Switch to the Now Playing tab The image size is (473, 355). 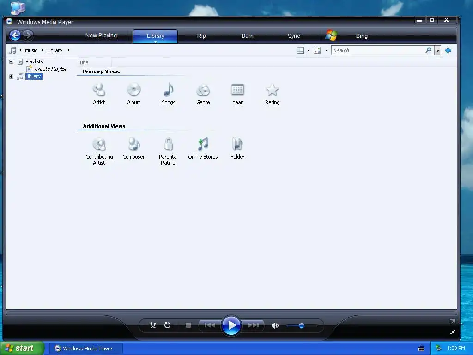pyautogui.click(x=101, y=35)
